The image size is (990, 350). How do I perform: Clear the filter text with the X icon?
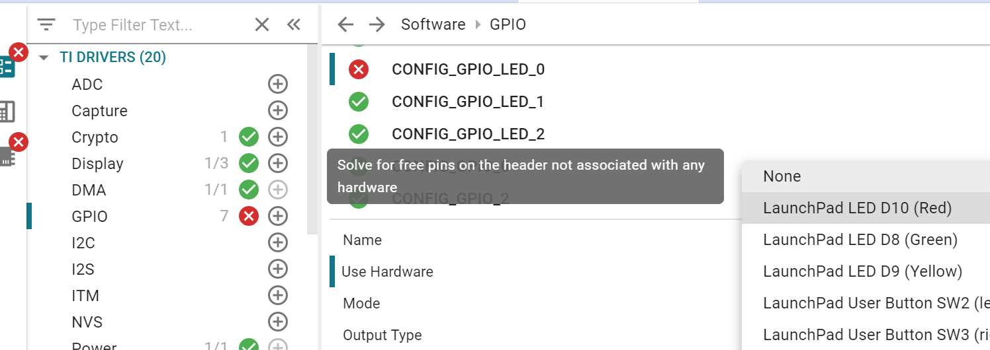(x=262, y=25)
